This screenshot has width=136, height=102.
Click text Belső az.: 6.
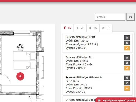tap(72, 81)
